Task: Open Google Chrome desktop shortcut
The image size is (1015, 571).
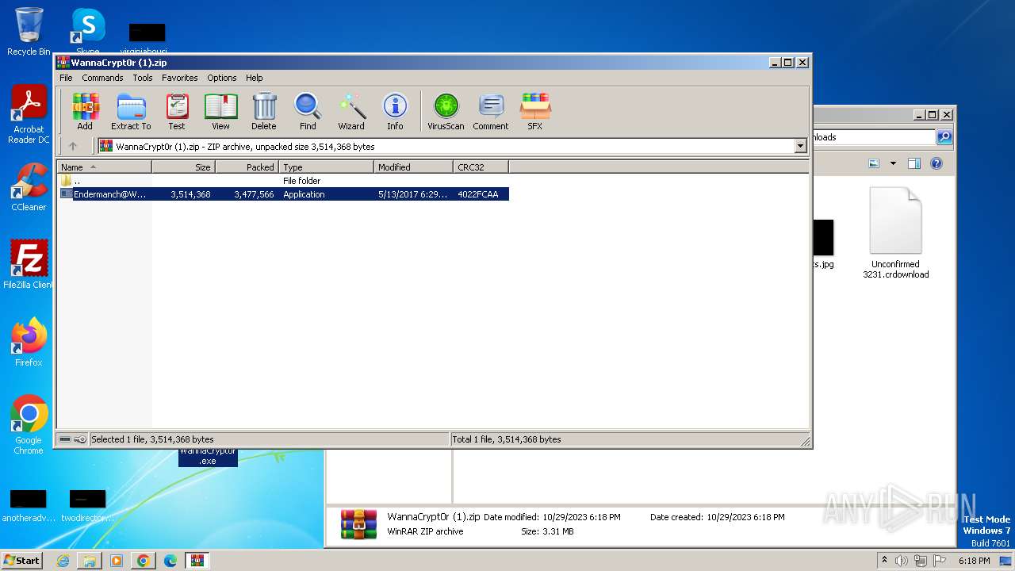Action: [29, 425]
